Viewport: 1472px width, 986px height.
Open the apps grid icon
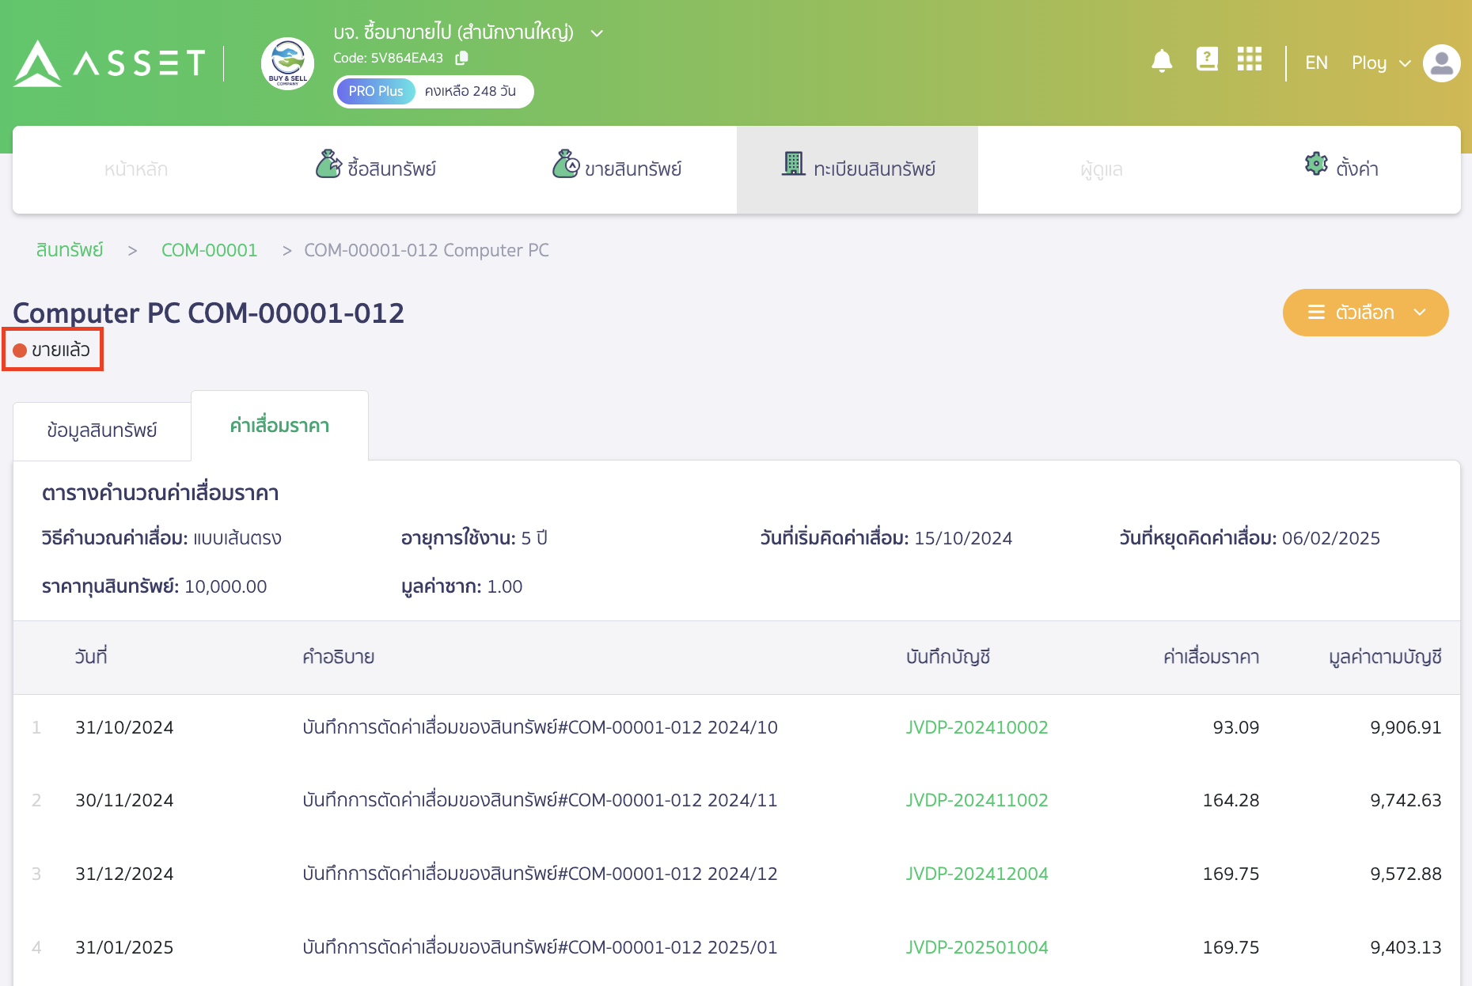[x=1249, y=59]
